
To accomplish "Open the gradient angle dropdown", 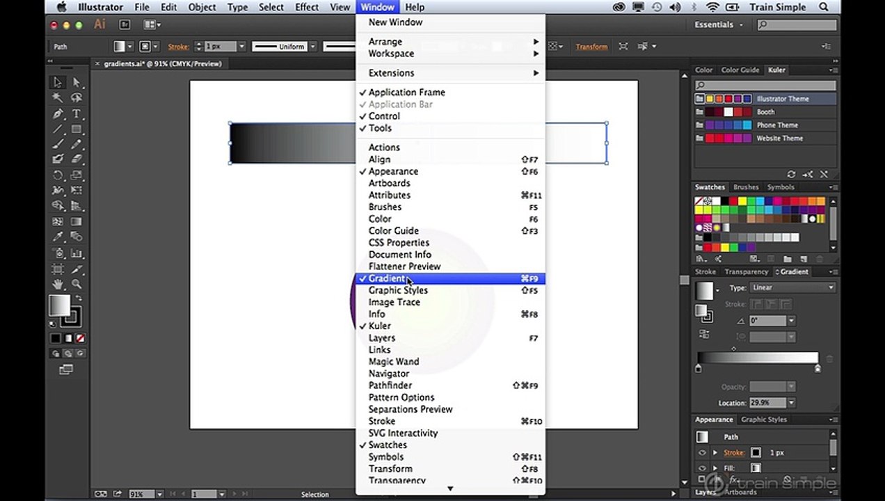I will pyautogui.click(x=792, y=321).
